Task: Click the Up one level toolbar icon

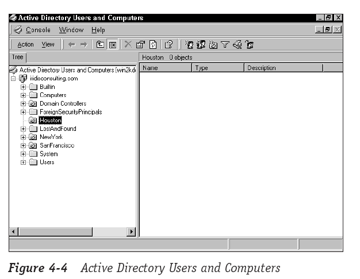Action: [x=99, y=44]
